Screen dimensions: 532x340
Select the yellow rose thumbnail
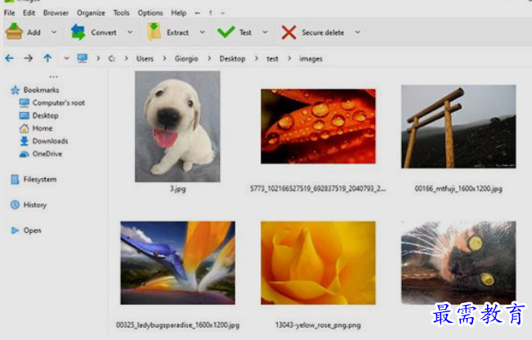click(318, 262)
